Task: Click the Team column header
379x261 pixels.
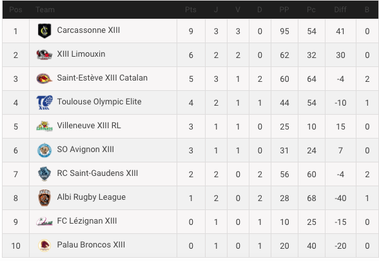Action: (45, 10)
